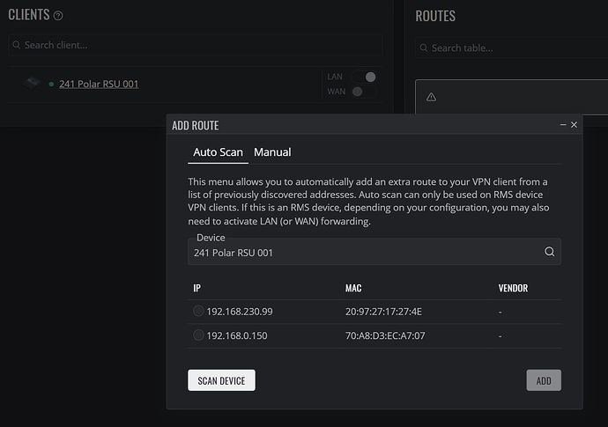Click the search icon in the Device field
This screenshot has width=608, height=427.
pos(550,252)
